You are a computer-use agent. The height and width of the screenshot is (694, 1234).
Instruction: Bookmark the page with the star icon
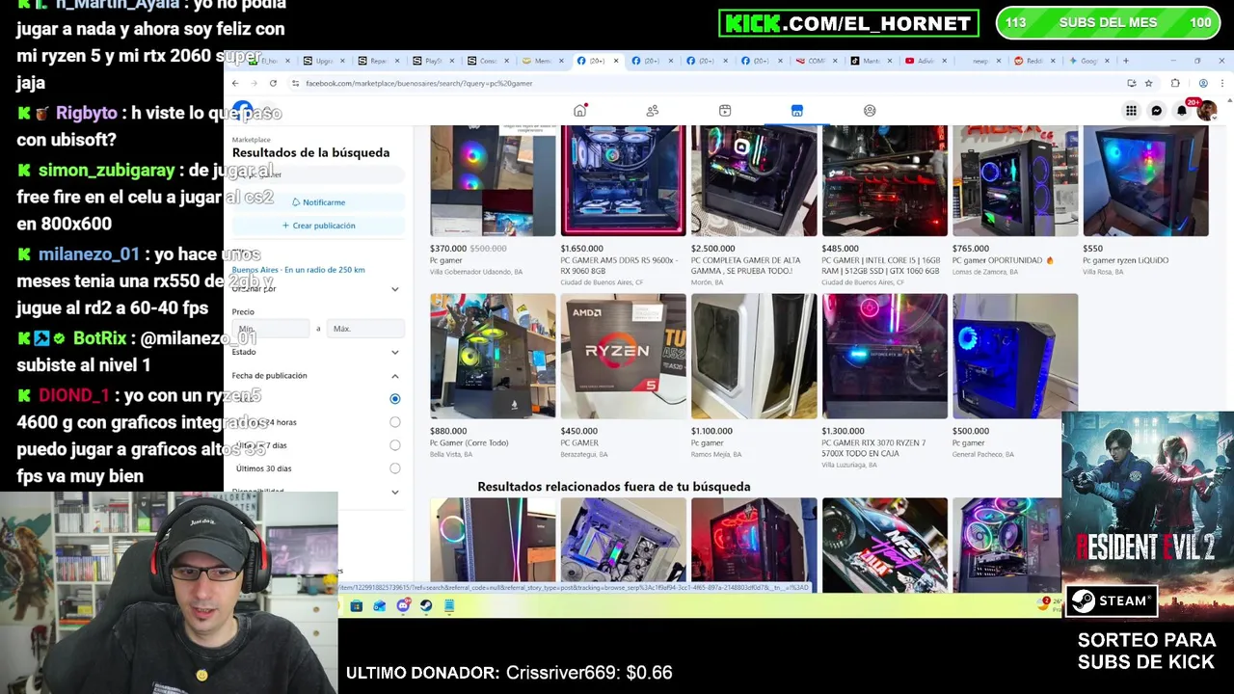1148,83
